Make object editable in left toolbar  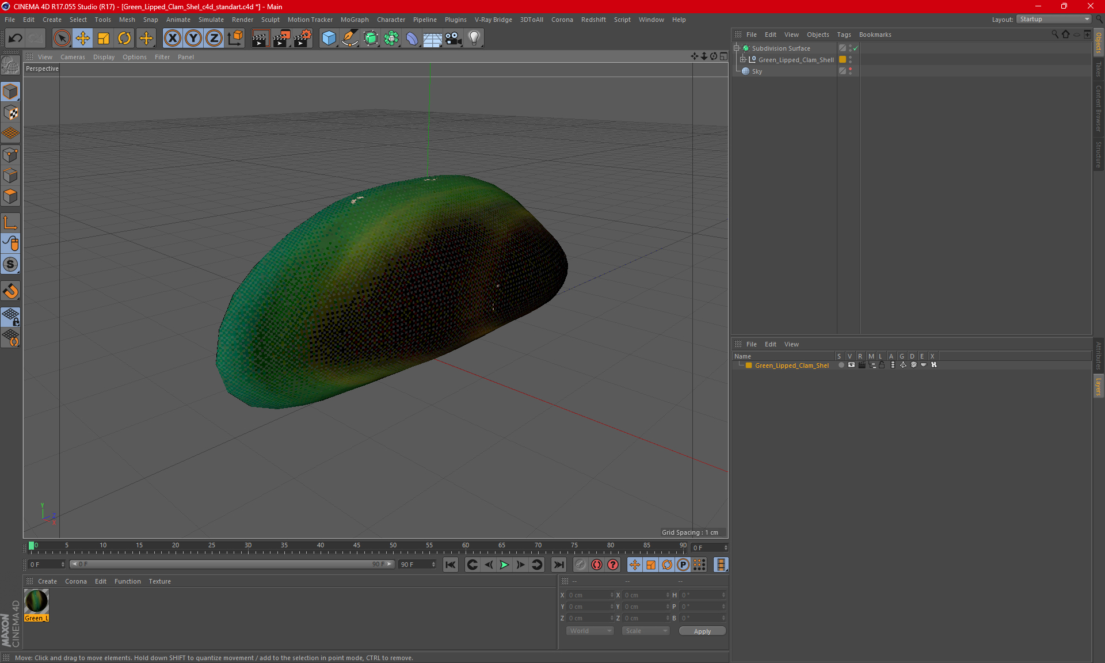pyautogui.click(x=10, y=66)
